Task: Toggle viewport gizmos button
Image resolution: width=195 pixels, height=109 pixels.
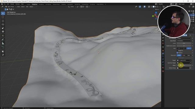Action: click(140, 7)
